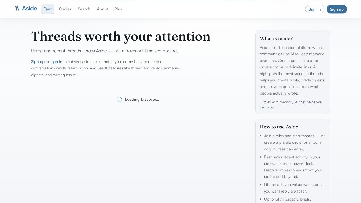Click the "What is Aside?" heading

[x=276, y=38]
